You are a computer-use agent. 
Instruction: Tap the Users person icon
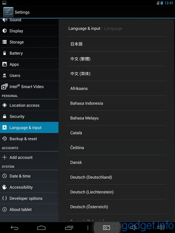click(x=5, y=75)
